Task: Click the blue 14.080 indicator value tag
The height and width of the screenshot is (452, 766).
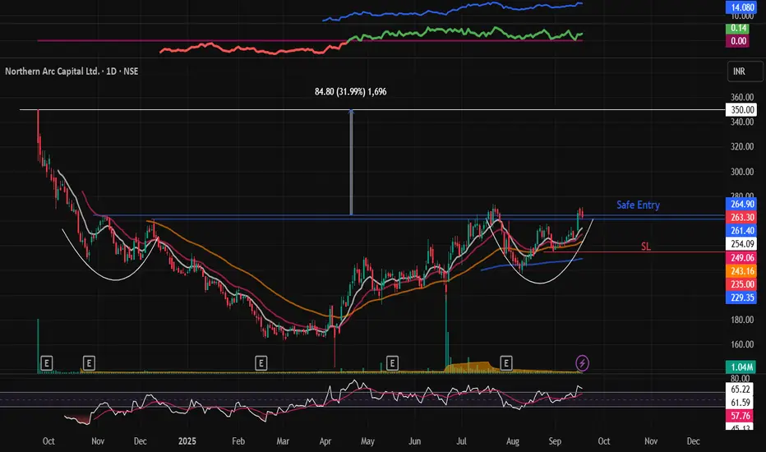Action: coord(741,7)
